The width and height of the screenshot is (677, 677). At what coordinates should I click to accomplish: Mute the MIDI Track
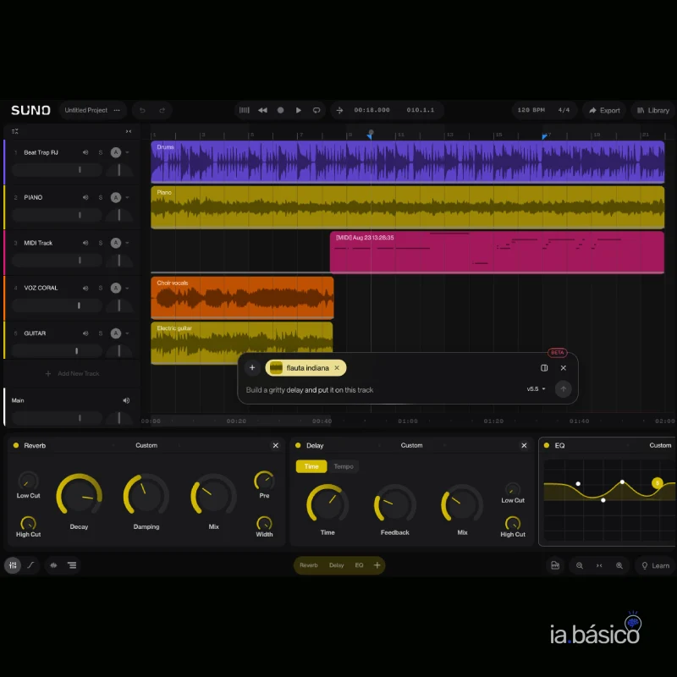[85, 243]
